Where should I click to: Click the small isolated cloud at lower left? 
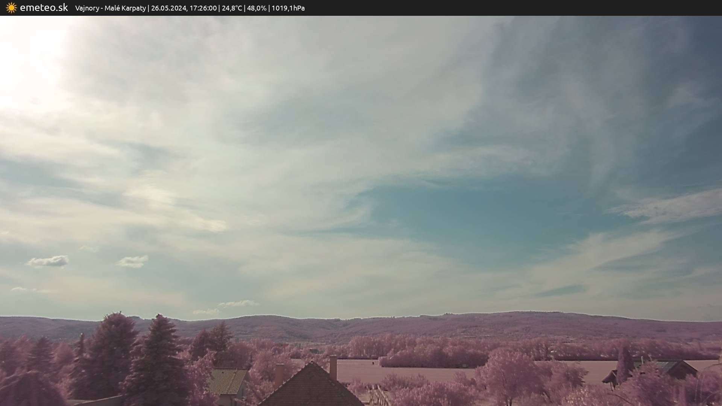click(48, 261)
